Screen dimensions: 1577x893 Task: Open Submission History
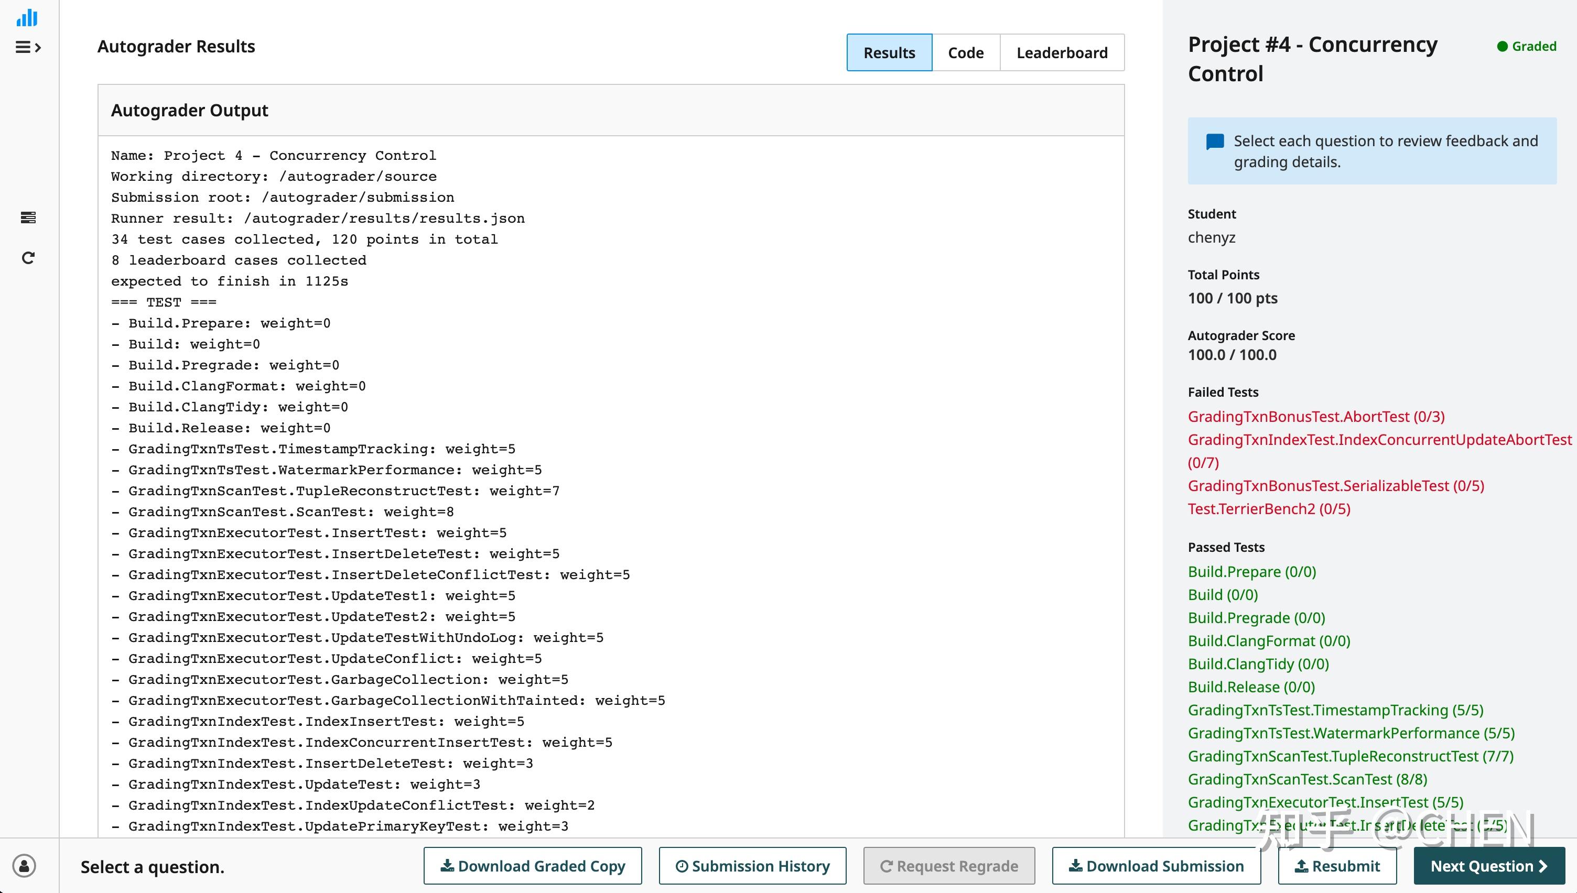tap(752, 866)
